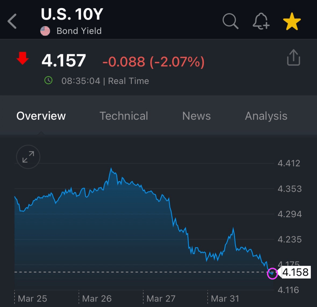This screenshot has height=307, width=317.
Task: Tap the share icon
Action: (x=293, y=58)
